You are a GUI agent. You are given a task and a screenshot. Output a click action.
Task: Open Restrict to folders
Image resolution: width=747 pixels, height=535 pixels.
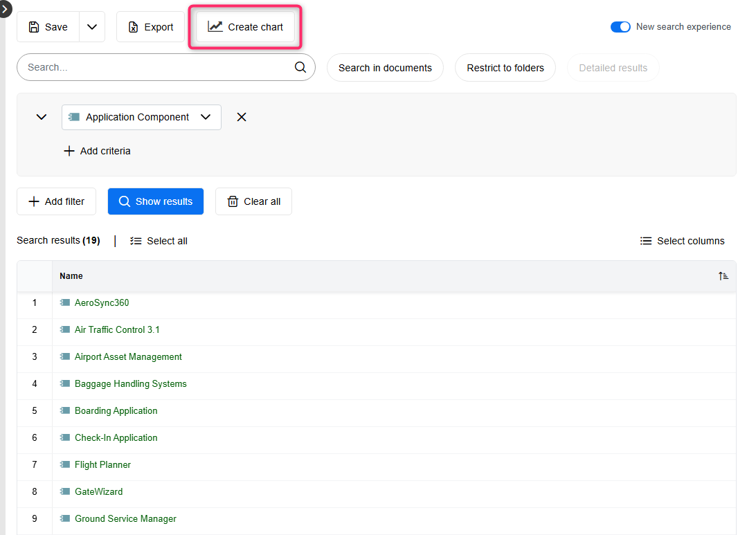click(x=505, y=67)
